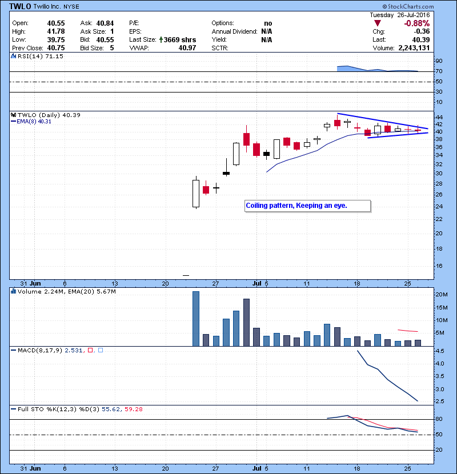
Task: Click the red down triangle beside -0.88%
Action: (x=377, y=23)
